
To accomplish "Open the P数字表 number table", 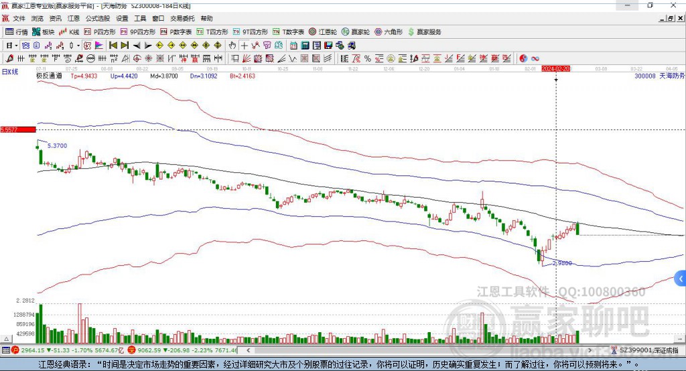I will click(x=176, y=32).
